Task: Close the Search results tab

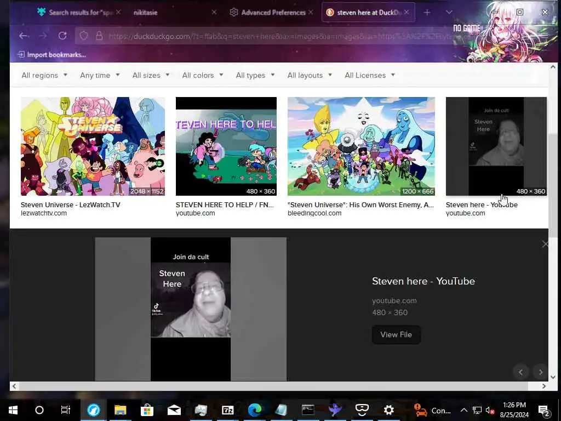Action: point(118,12)
